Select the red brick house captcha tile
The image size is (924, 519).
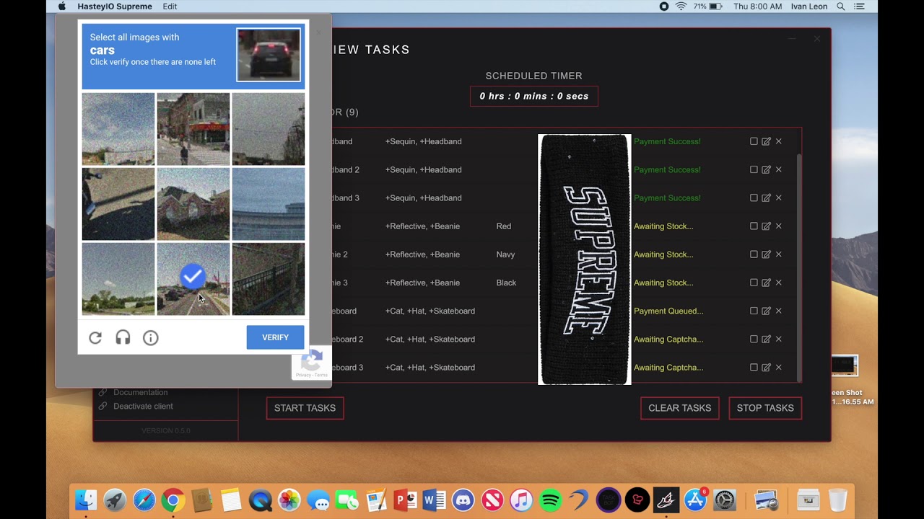[x=193, y=204]
